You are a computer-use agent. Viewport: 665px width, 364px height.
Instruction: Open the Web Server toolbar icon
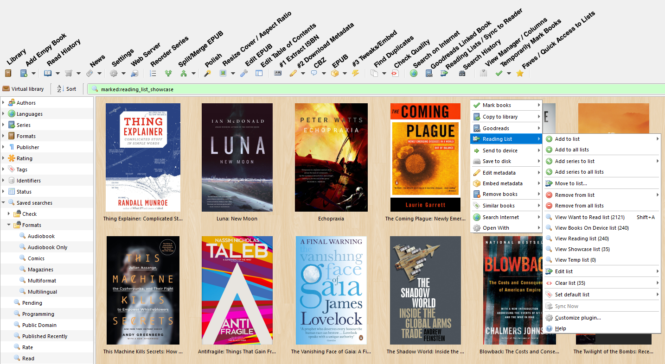[x=134, y=73]
